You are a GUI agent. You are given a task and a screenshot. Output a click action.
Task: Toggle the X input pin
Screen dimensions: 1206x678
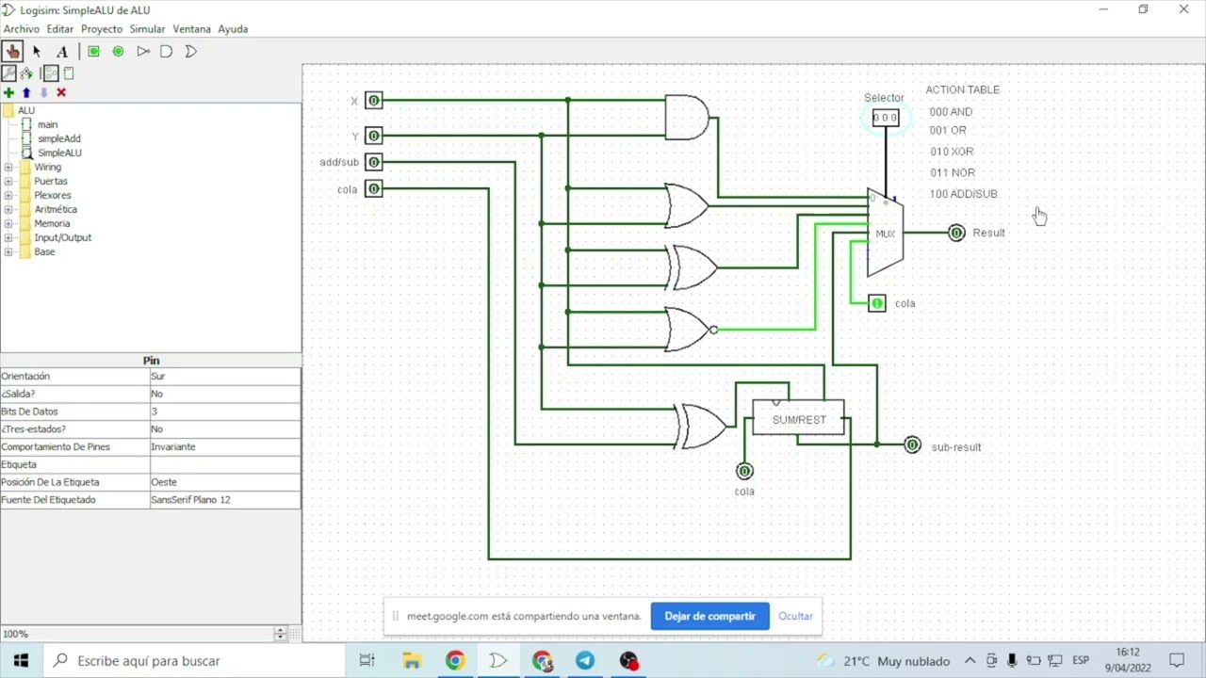click(374, 101)
